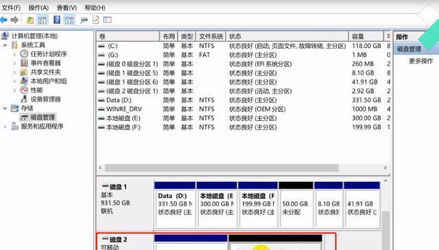Viewport: 439px width, 250px height.
Task: Click the connect key toolbar icon
Action: (84, 20)
